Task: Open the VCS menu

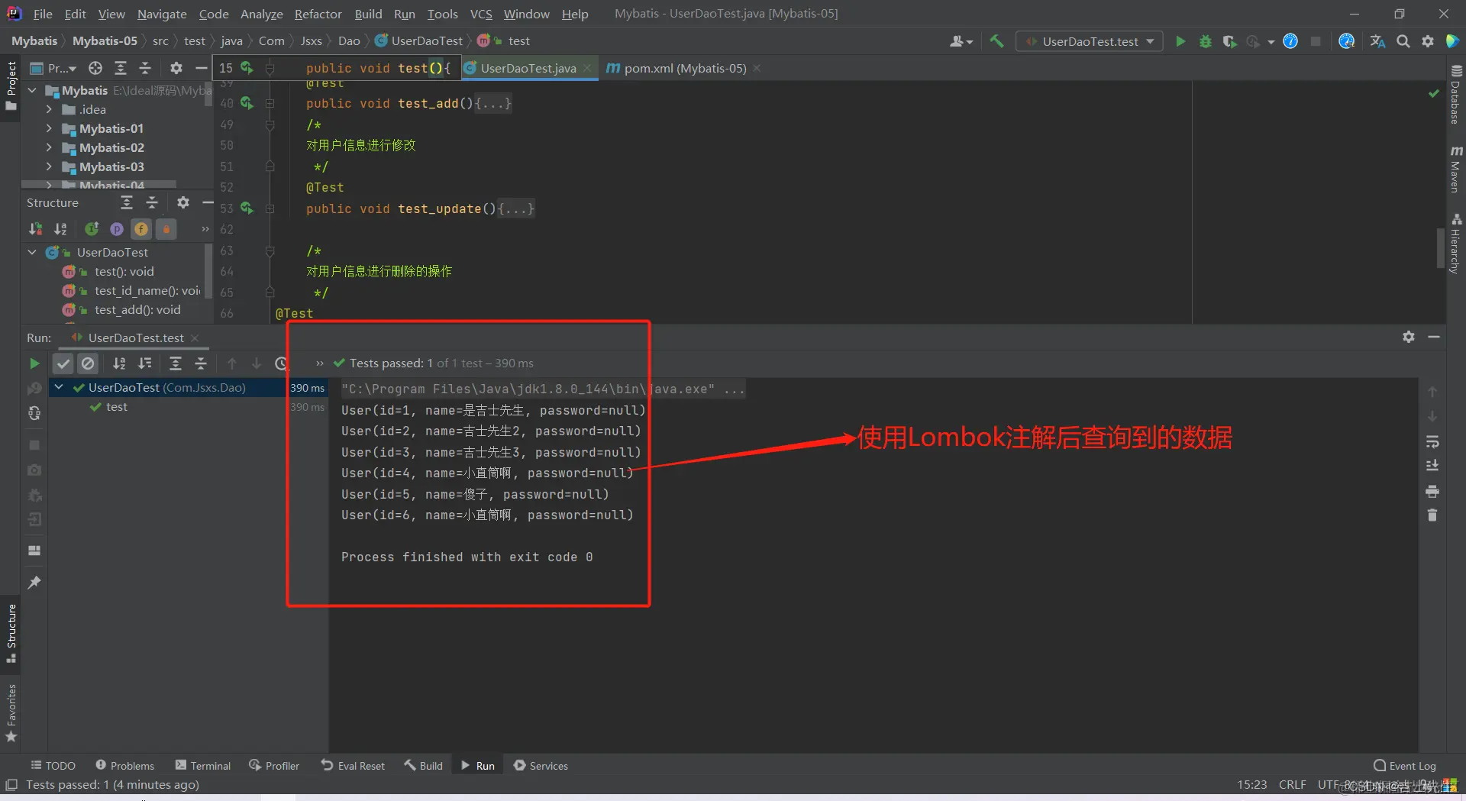Action: (480, 14)
